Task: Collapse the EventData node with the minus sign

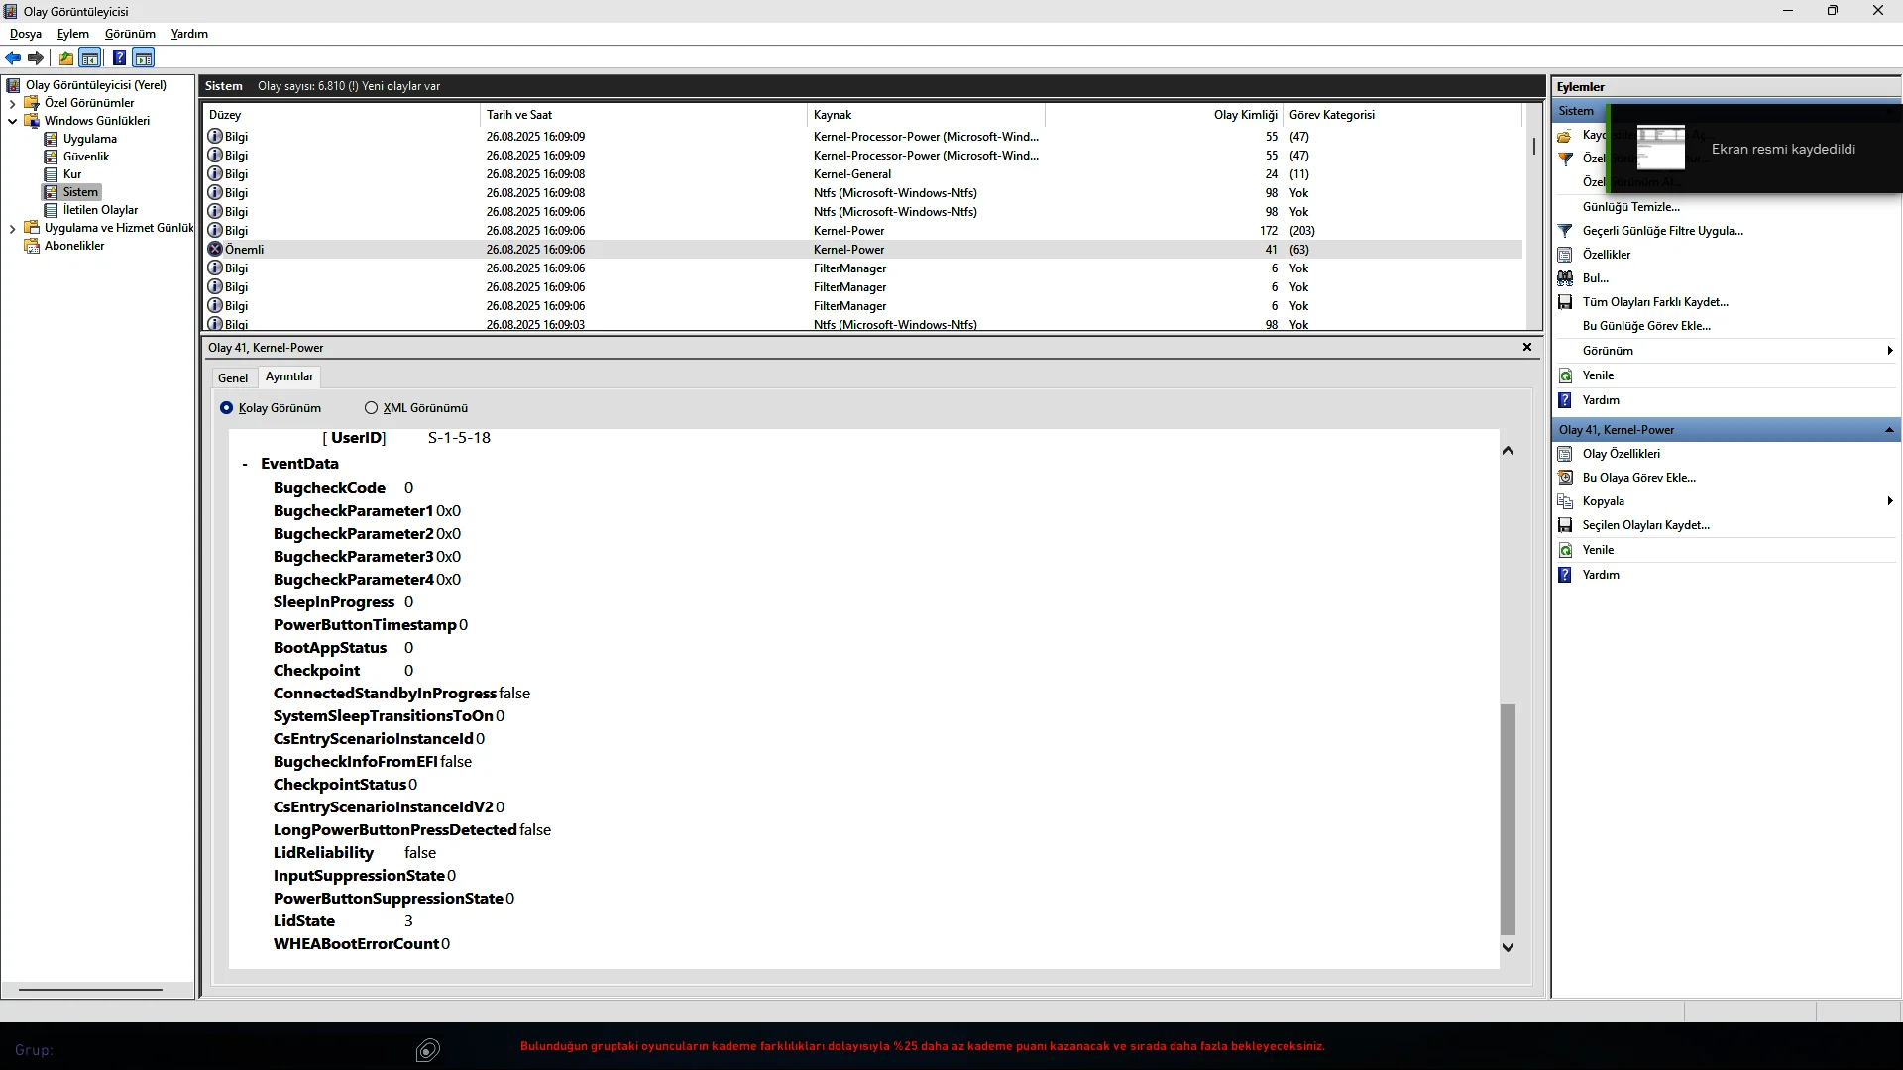Action: point(245,464)
